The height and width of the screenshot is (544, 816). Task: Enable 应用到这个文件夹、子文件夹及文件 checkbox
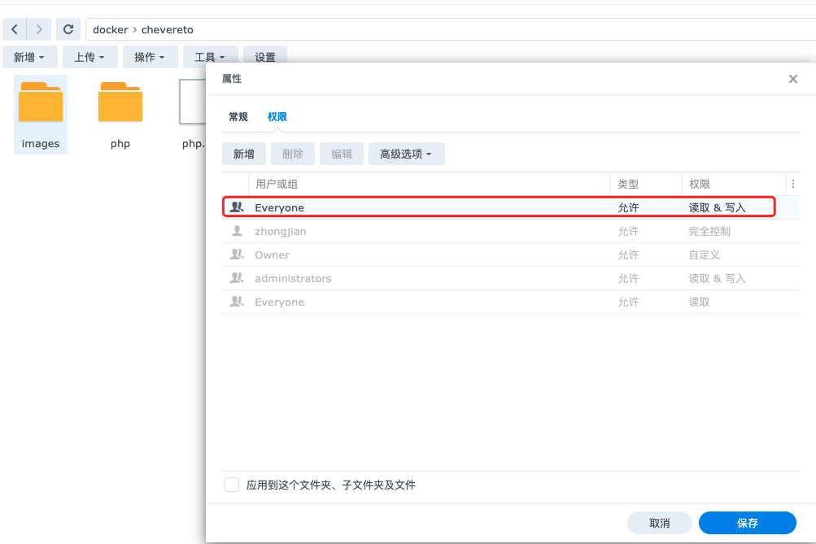[232, 485]
